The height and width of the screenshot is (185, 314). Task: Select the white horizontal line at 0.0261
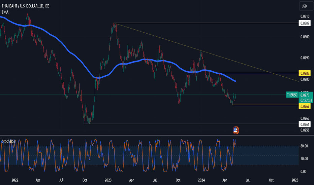tap(191, 124)
